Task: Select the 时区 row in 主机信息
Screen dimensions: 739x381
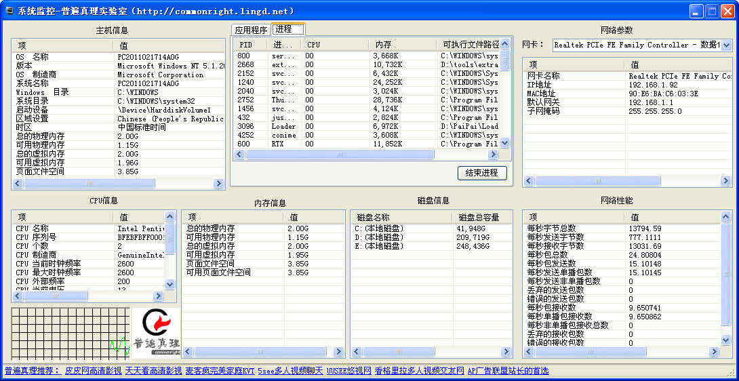Action: pyautogui.click(x=118, y=127)
